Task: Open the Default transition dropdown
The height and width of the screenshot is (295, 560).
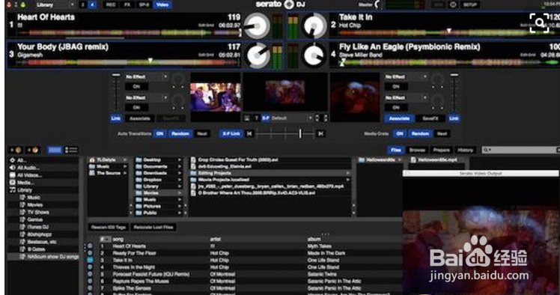Action: [x=291, y=118]
